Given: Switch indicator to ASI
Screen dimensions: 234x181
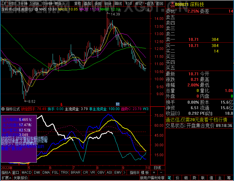Looking at the screenshot, I should 109,173.
